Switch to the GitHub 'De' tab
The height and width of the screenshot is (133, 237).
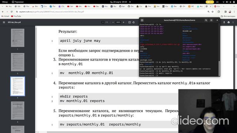131,6
